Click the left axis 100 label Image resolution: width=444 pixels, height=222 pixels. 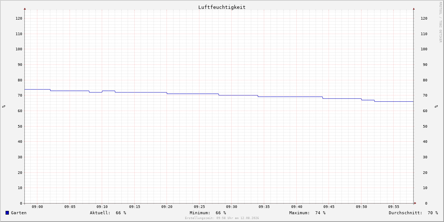click(x=19, y=49)
